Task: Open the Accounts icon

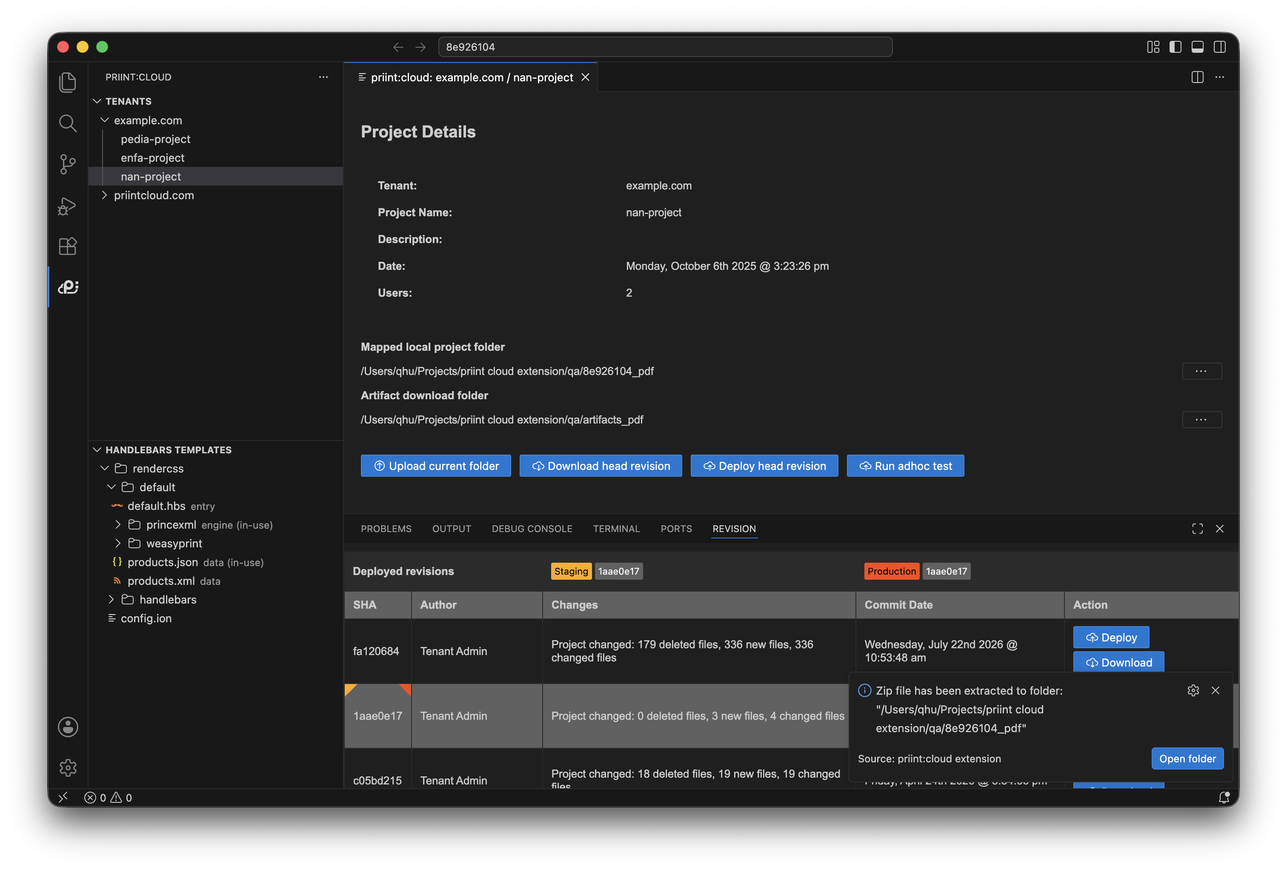Action: 68,727
